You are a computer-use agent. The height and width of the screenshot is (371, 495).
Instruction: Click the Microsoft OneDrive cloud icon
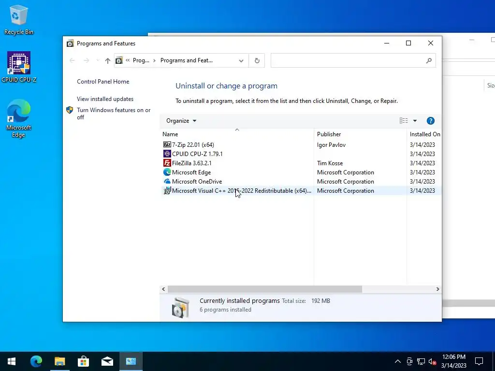click(167, 182)
